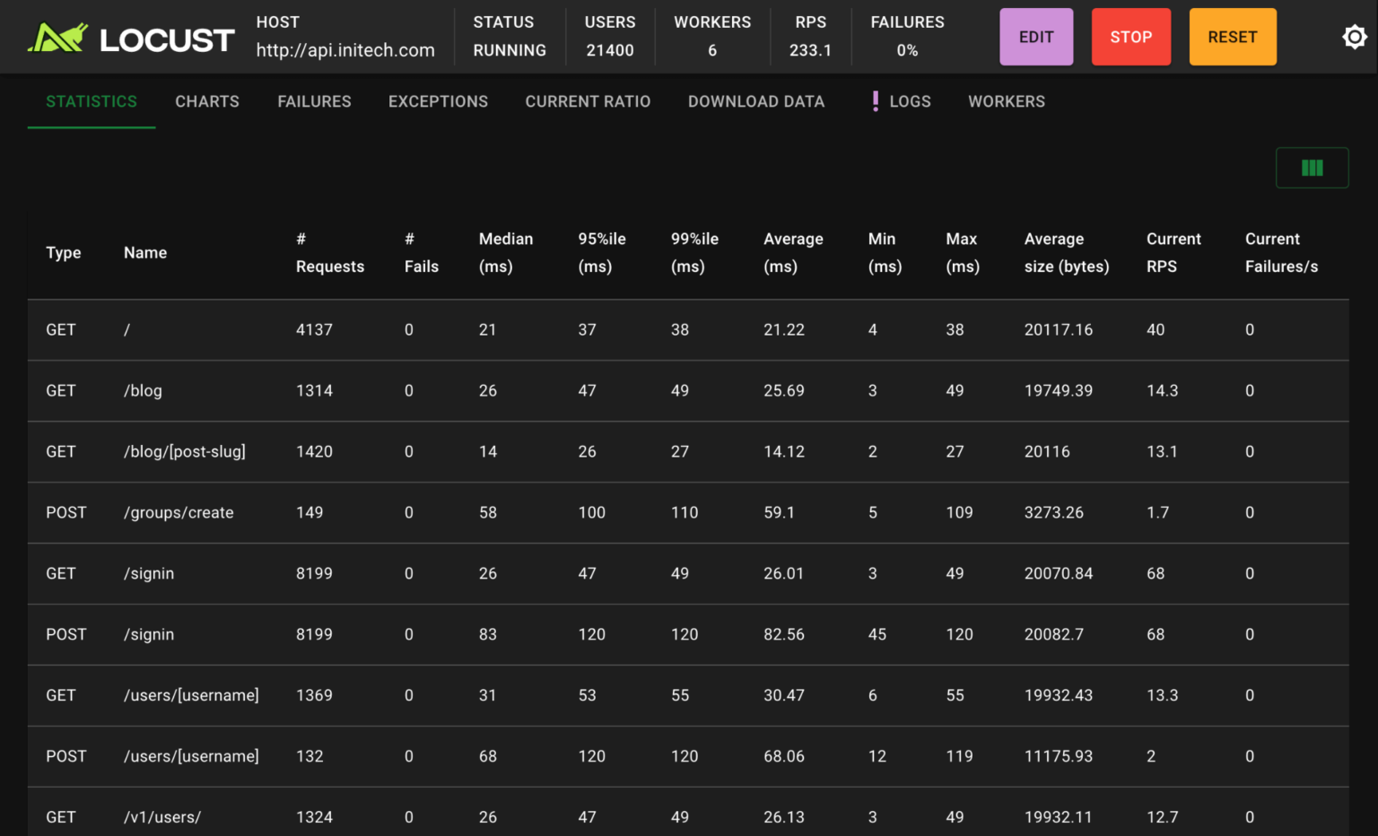This screenshot has height=836, width=1378.
Task: Open the FAILURES tab
Action: click(x=314, y=101)
